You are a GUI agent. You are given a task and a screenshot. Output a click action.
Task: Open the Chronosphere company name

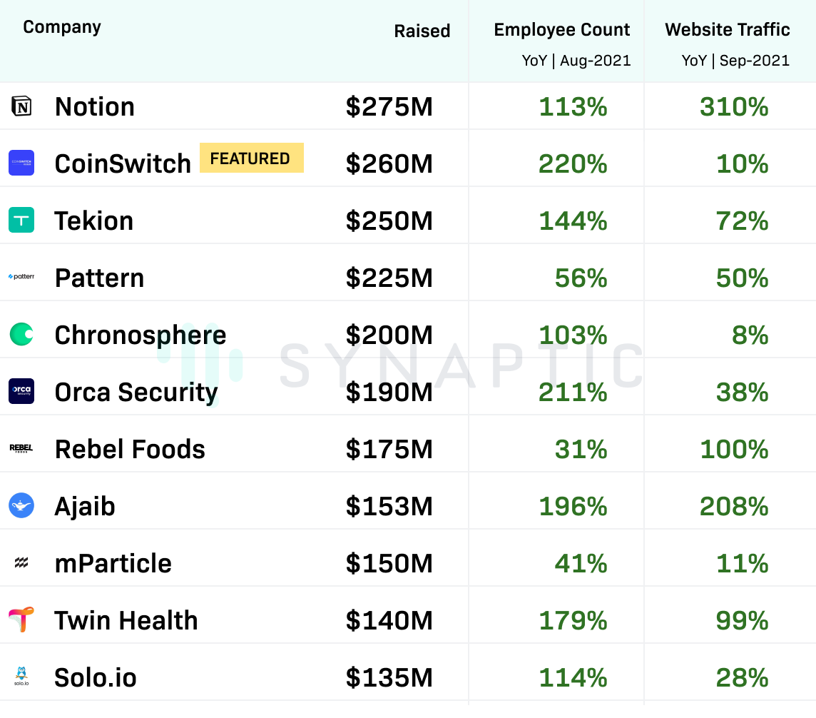pos(141,335)
